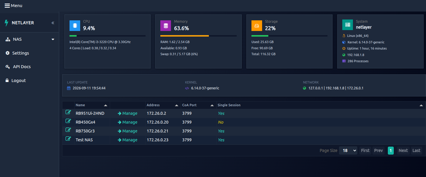Click the blue CPU chip icon
Screen dimensions: 426x177
tap(75, 26)
